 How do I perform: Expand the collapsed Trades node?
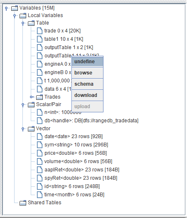pos(32,97)
